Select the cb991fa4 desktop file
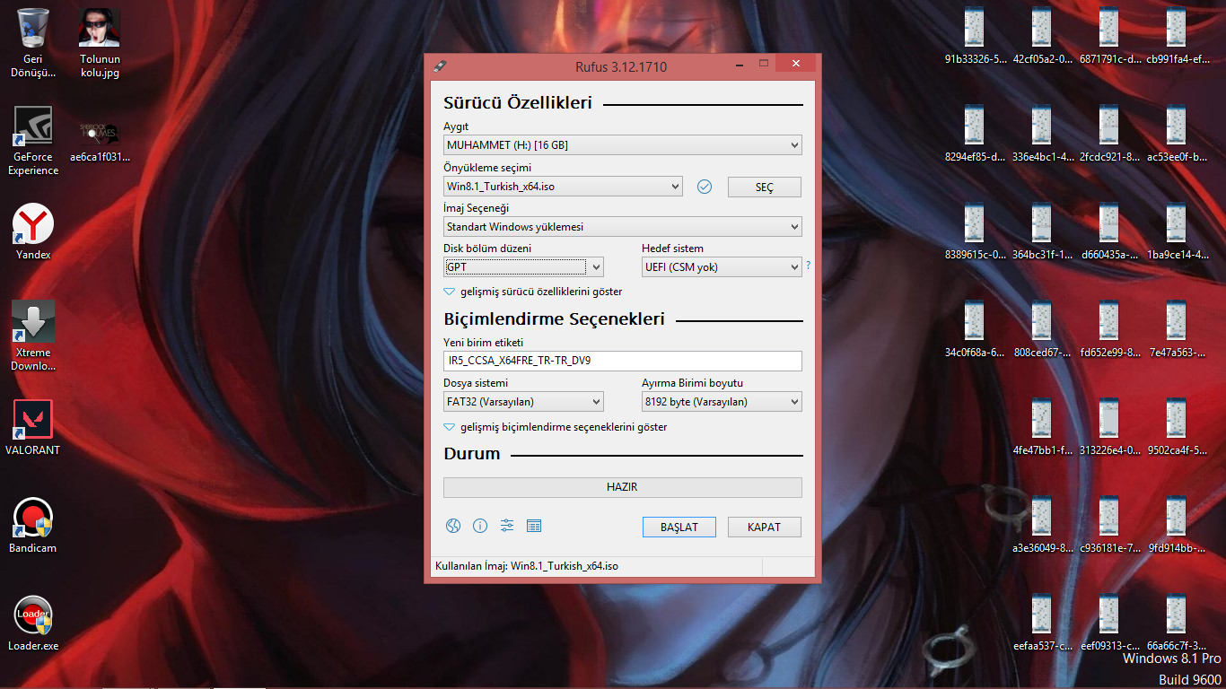 tap(1177, 37)
